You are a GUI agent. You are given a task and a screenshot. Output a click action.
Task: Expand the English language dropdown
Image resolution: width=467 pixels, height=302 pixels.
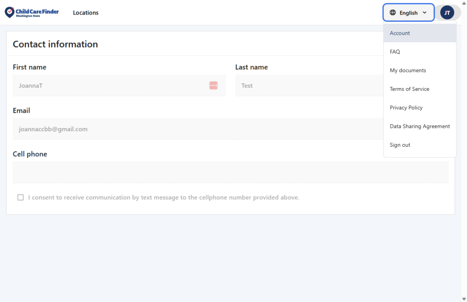[408, 13]
